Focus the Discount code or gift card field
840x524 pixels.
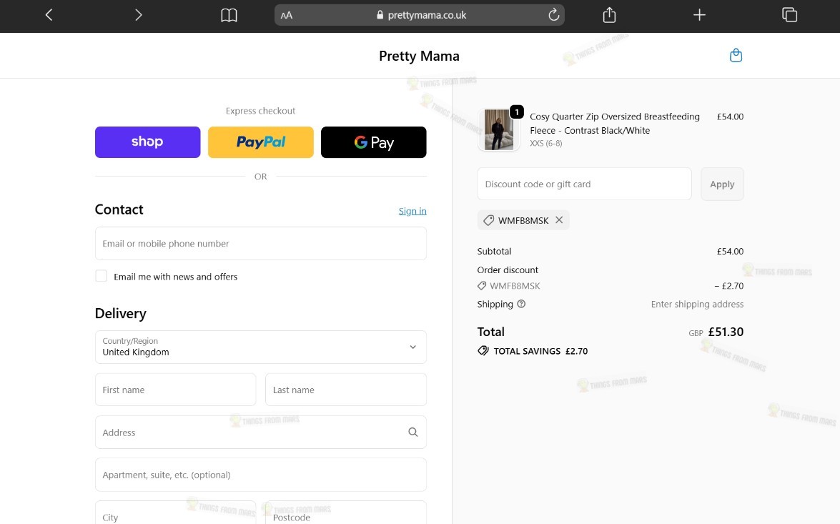point(585,184)
